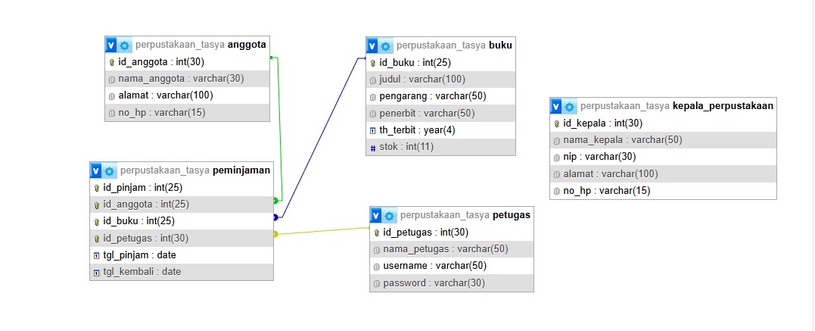
Task: Click the gear icon on petugas table
Action: 389,215
